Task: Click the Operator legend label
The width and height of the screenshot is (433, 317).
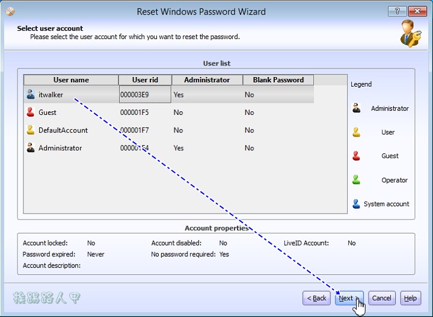Action: click(x=395, y=180)
